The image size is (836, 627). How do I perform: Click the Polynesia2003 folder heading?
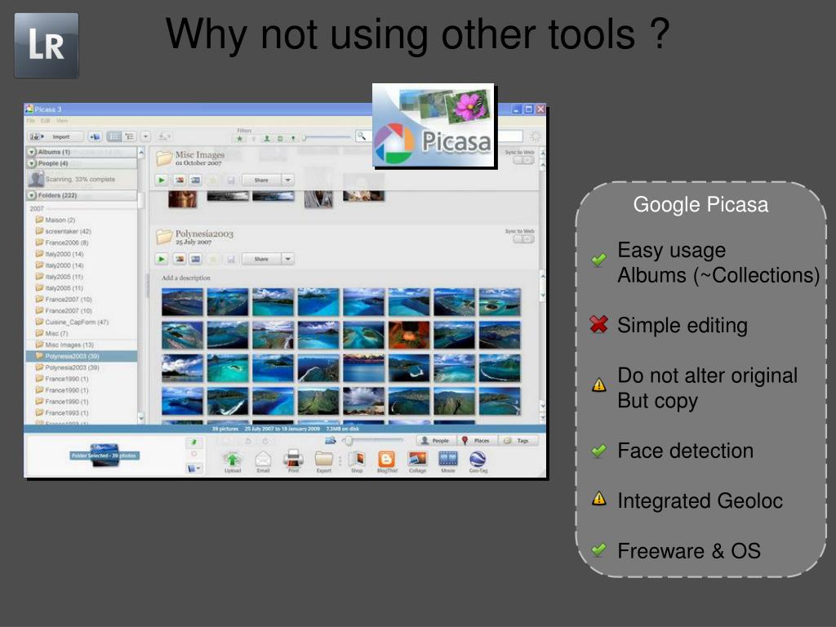point(204,233)
